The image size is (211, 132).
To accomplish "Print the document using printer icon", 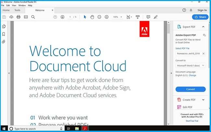I will pyautogui.click(x=19, y=17).
